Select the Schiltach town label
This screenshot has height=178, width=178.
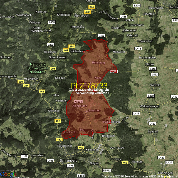tap(31, 79)
